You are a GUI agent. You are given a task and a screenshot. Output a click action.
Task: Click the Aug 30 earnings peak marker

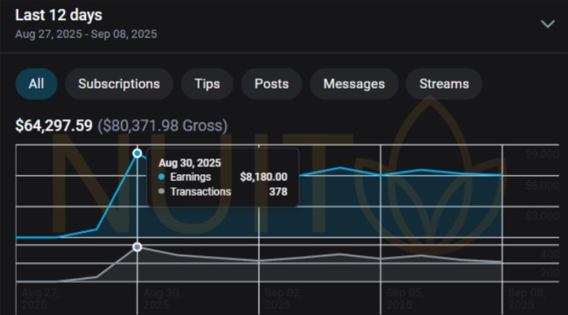137,153
